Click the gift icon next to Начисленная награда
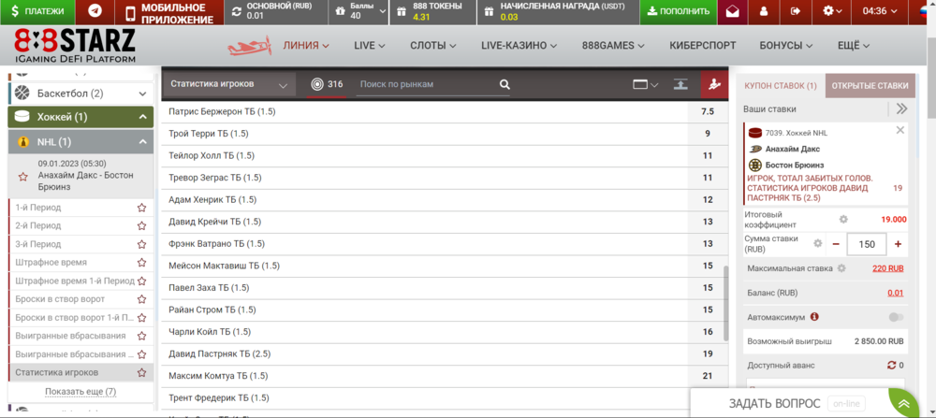Viewport: 936px width, 418px height. [489, 11]
